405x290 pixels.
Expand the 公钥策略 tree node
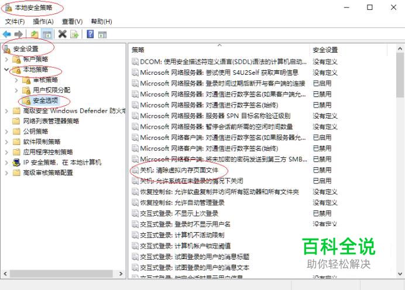tap(6, 132)
